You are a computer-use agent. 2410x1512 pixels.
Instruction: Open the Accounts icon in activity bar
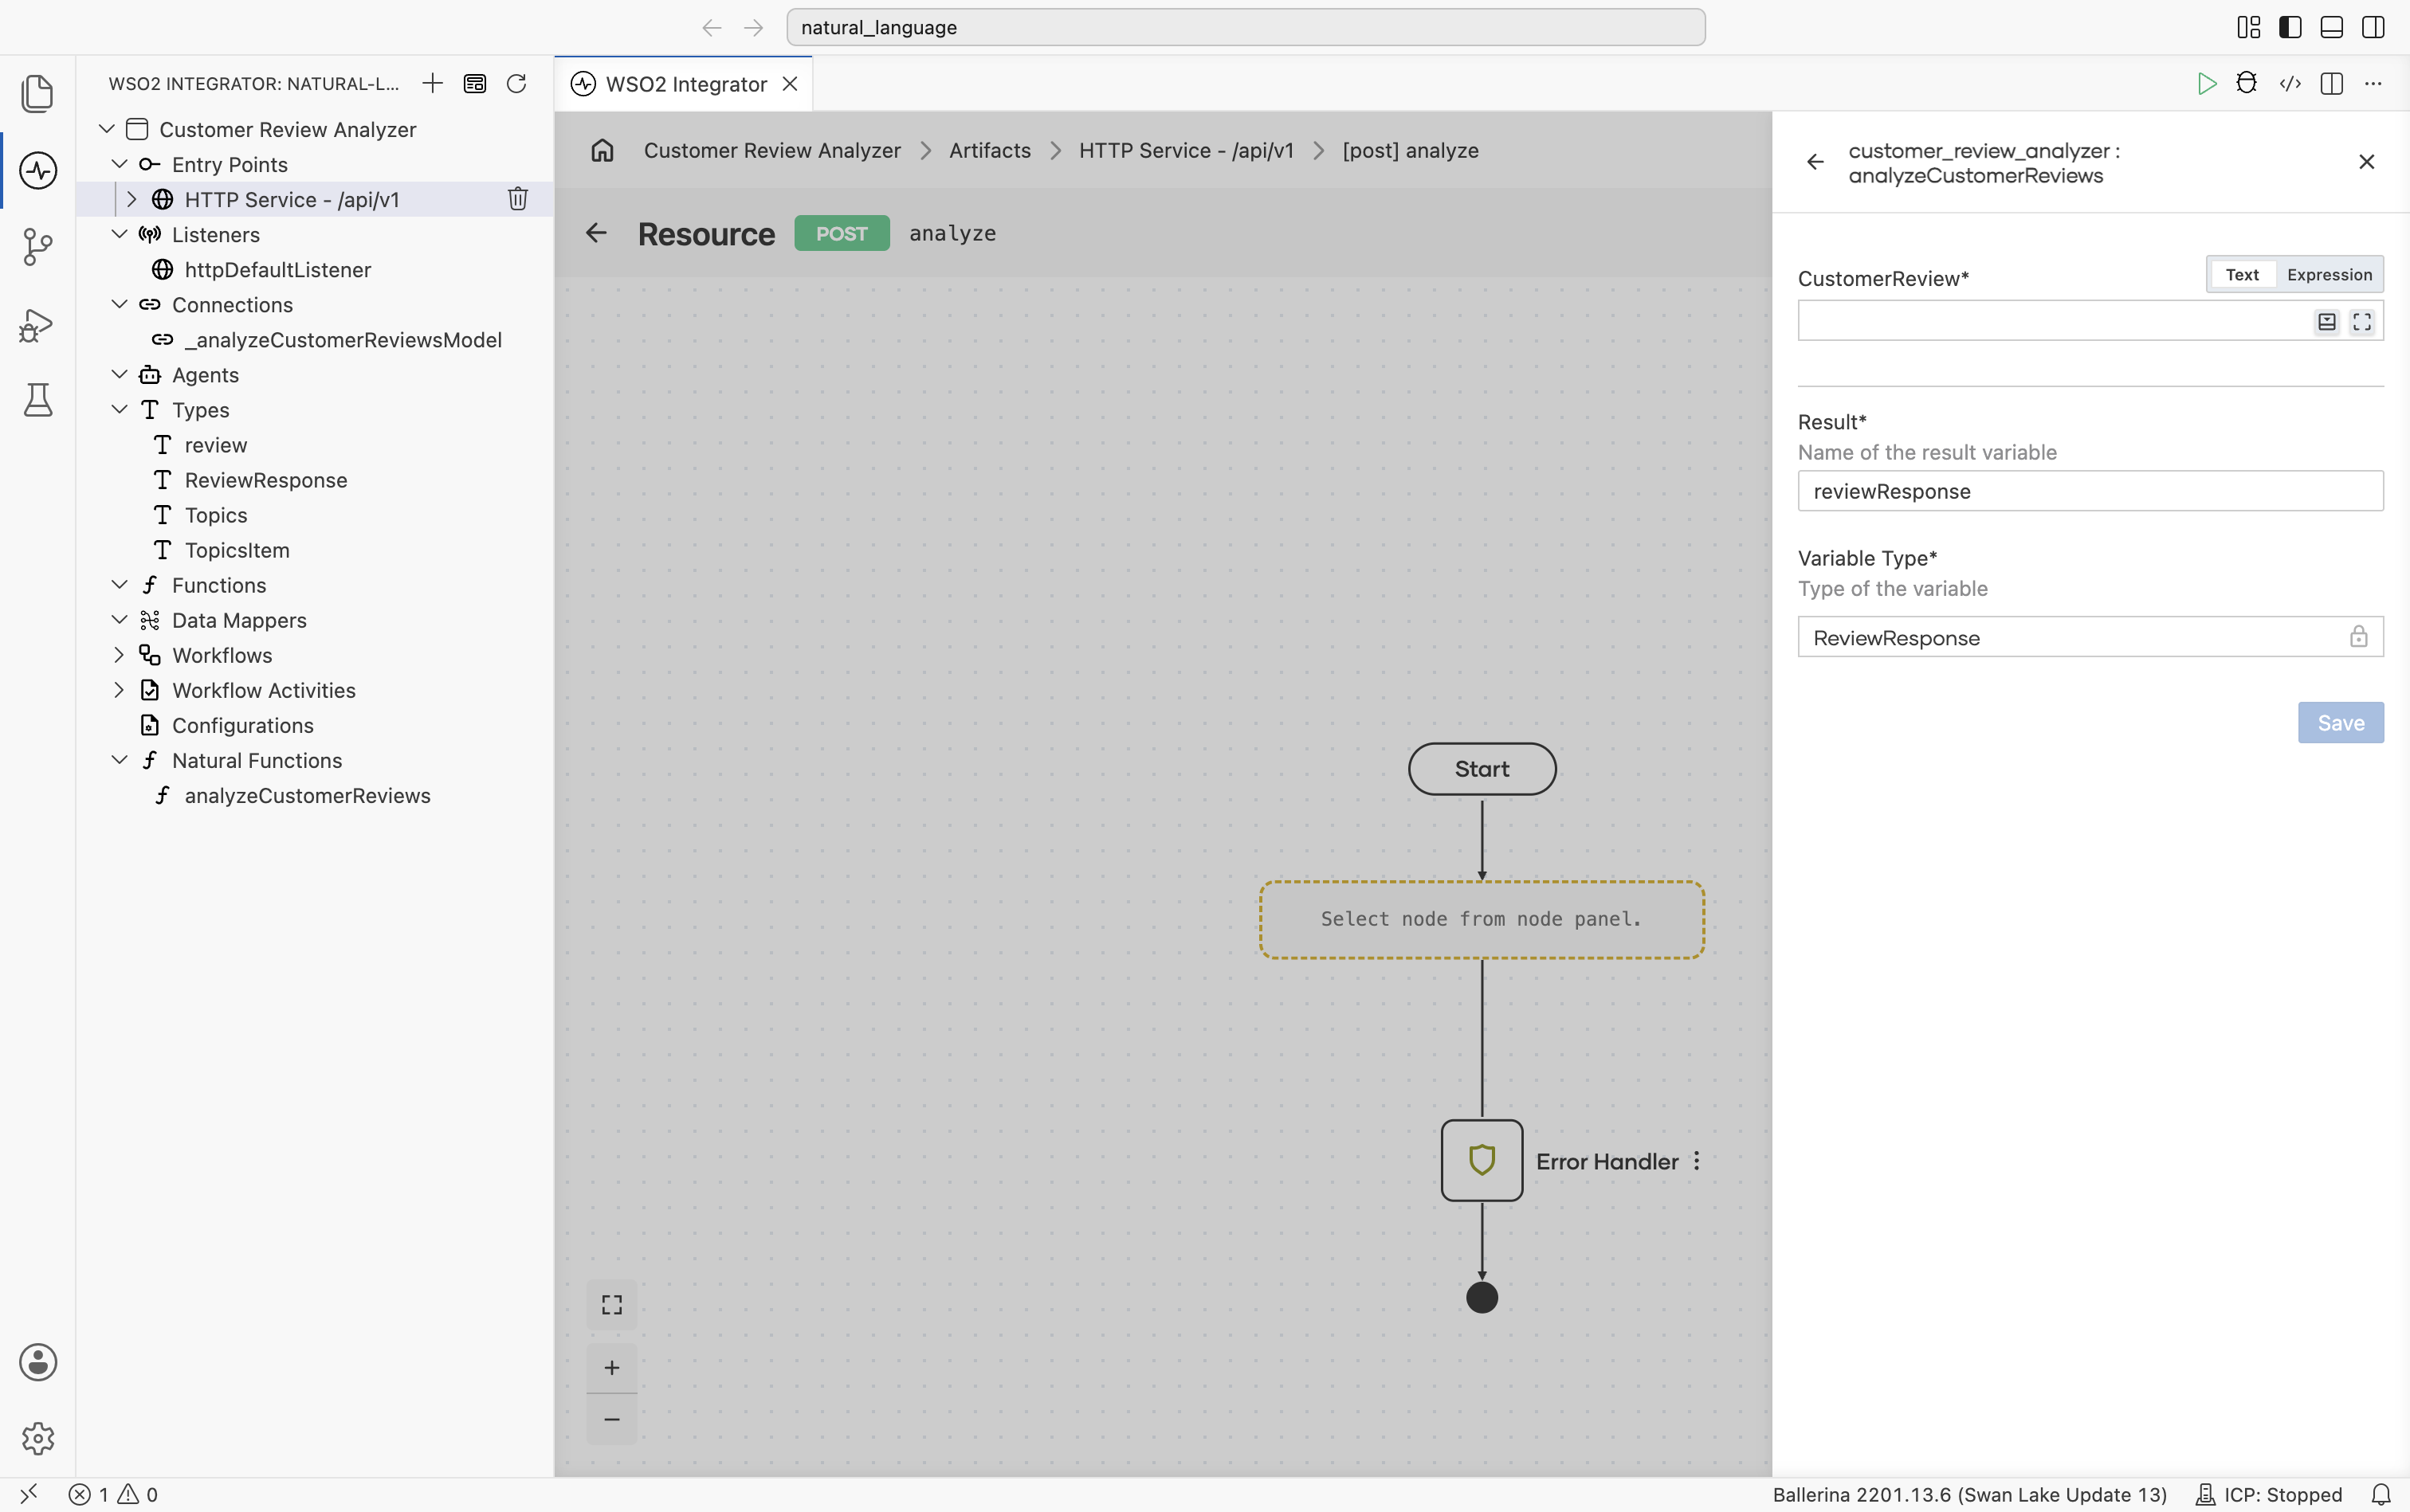pos(37,1362)
